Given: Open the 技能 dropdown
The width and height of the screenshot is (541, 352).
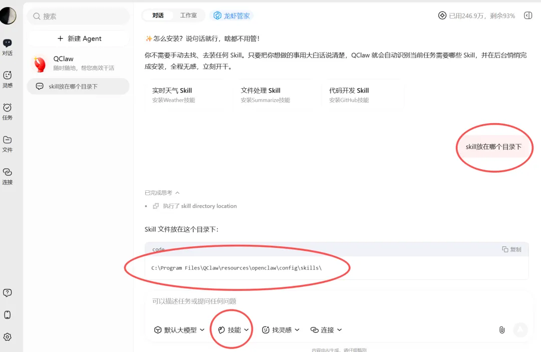Looking at the screenshot, I should click(x=233, y=330).
